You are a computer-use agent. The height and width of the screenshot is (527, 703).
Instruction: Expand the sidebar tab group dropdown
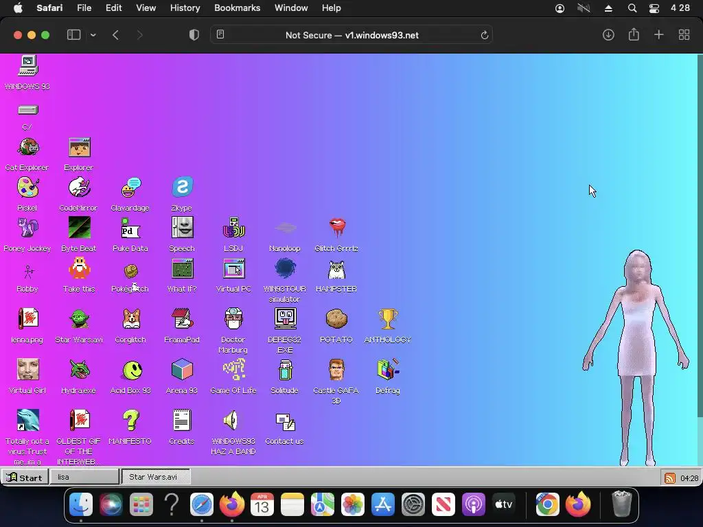[93, 35]
